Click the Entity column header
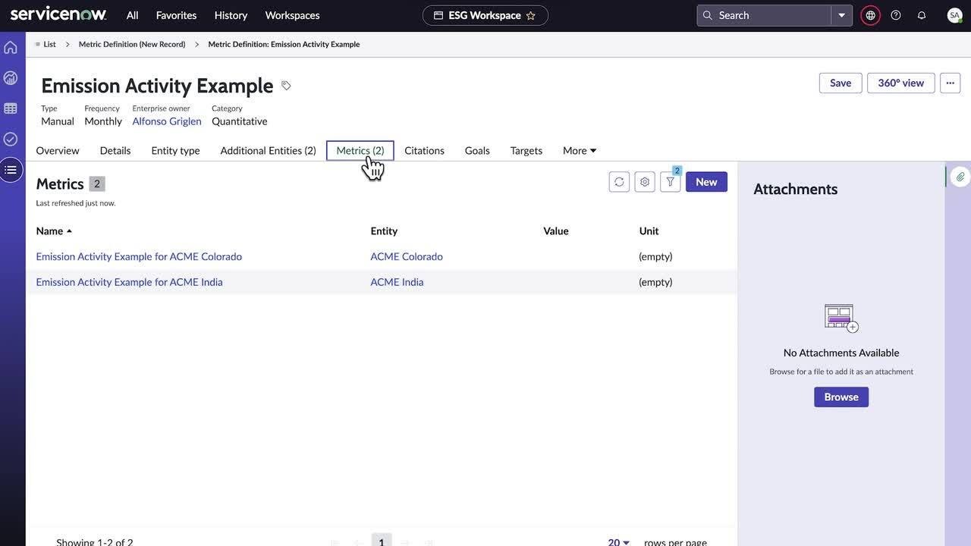The image size is (971, 546). [384, 231]
